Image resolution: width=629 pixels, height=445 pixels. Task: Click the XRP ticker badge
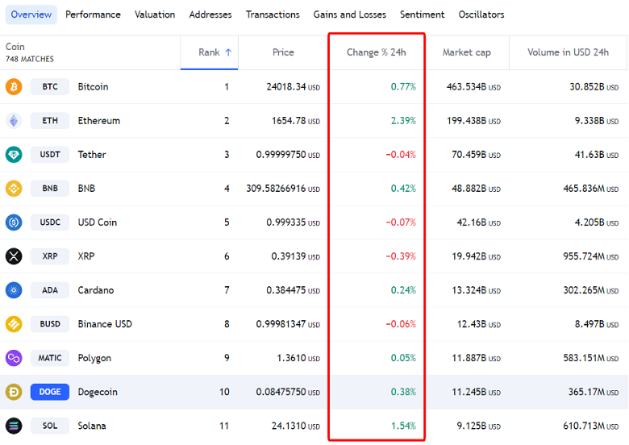50,256
